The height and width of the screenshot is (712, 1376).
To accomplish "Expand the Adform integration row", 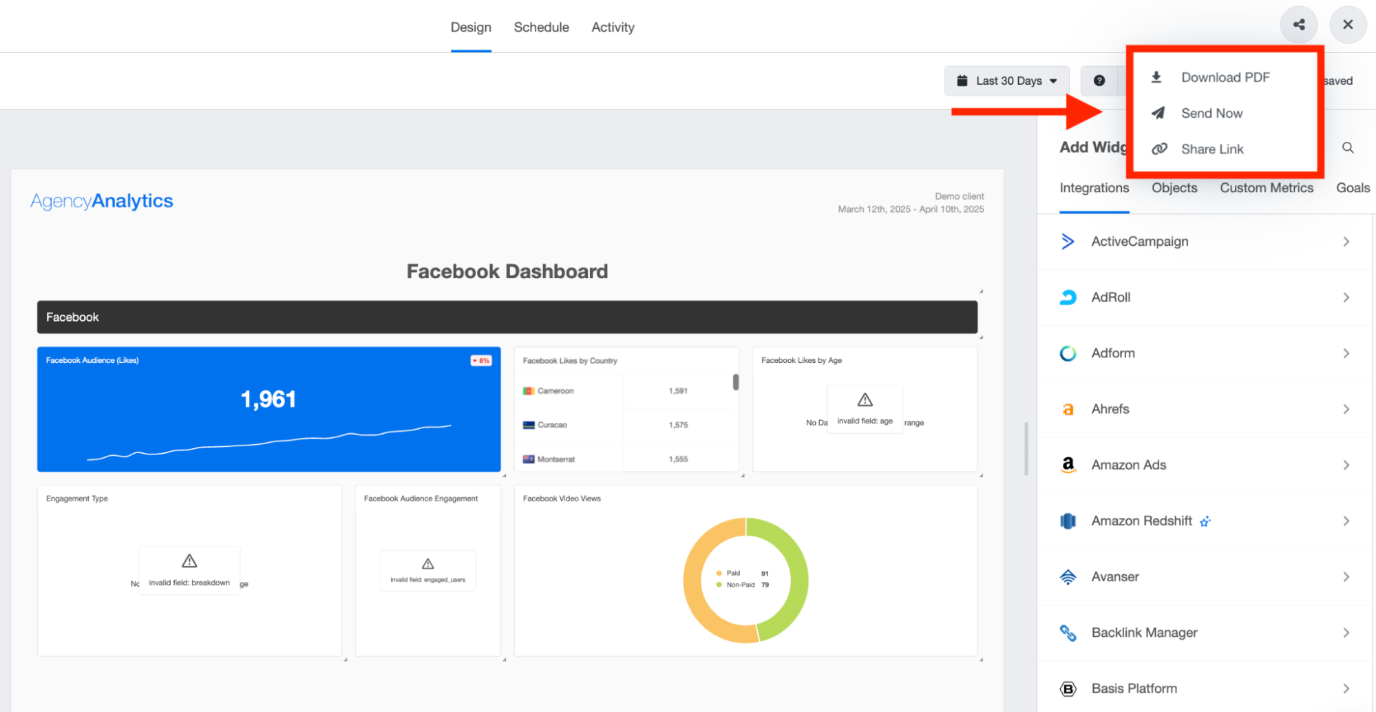I will [1346, 353].
